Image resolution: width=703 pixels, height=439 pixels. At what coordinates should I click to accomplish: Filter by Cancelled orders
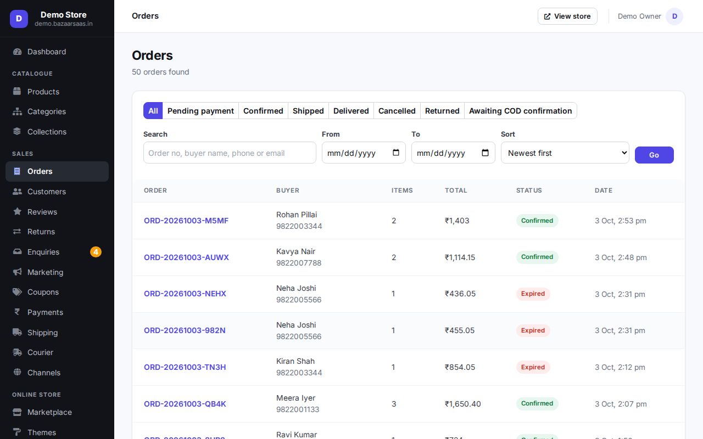(x=397, y=111)
